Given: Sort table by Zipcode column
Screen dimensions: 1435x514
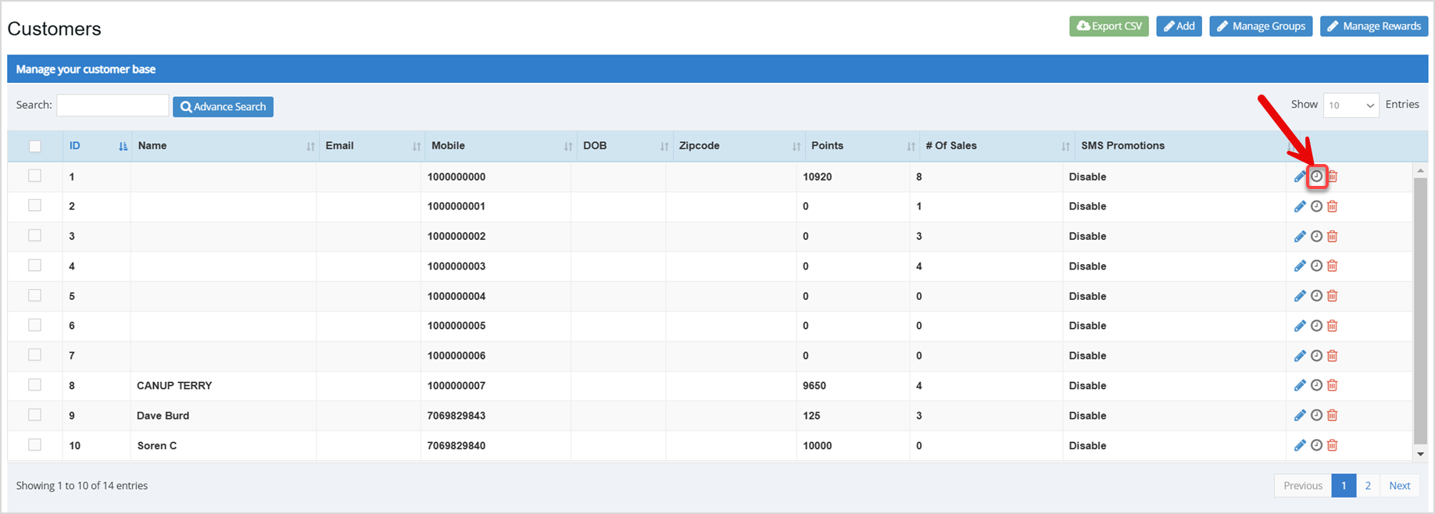Looking at the screenshot, I should (x=739, y=146).
